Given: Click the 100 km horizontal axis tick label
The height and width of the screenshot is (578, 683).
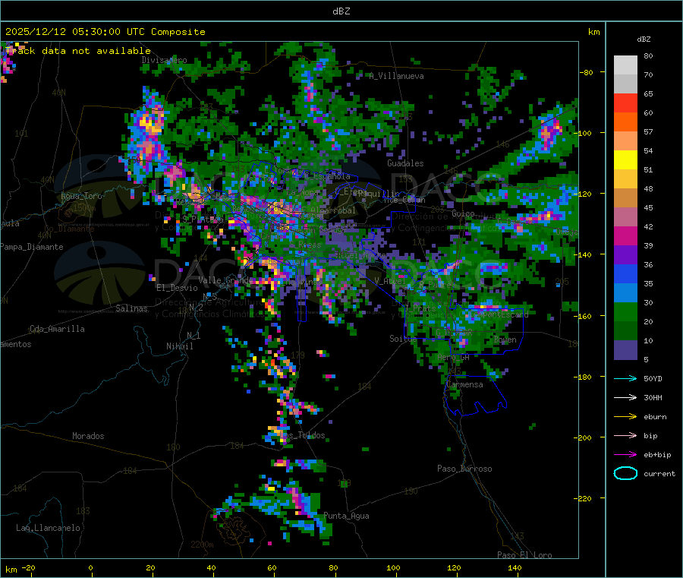Looking at the screenshot, I should (393, 567).
